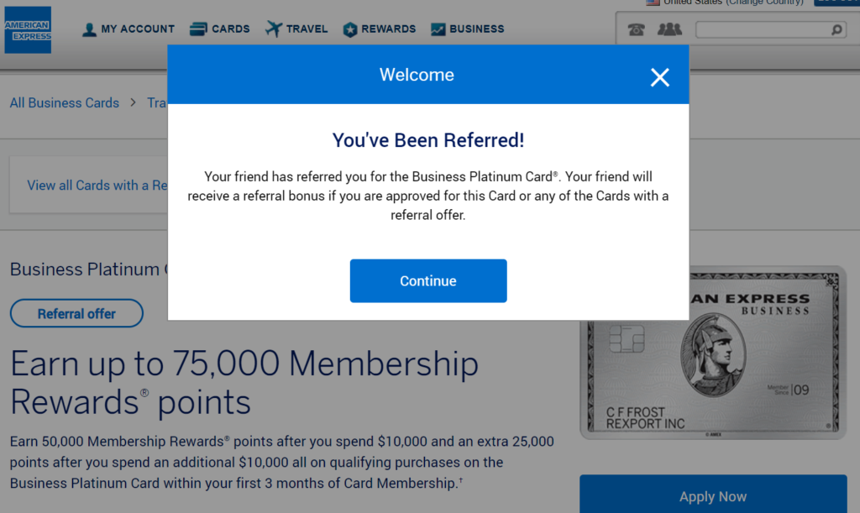This screenshot has height=513, width=860.
Task: Select the person icon beside MY ACCOUNT
Action: [x=89, y=29]
